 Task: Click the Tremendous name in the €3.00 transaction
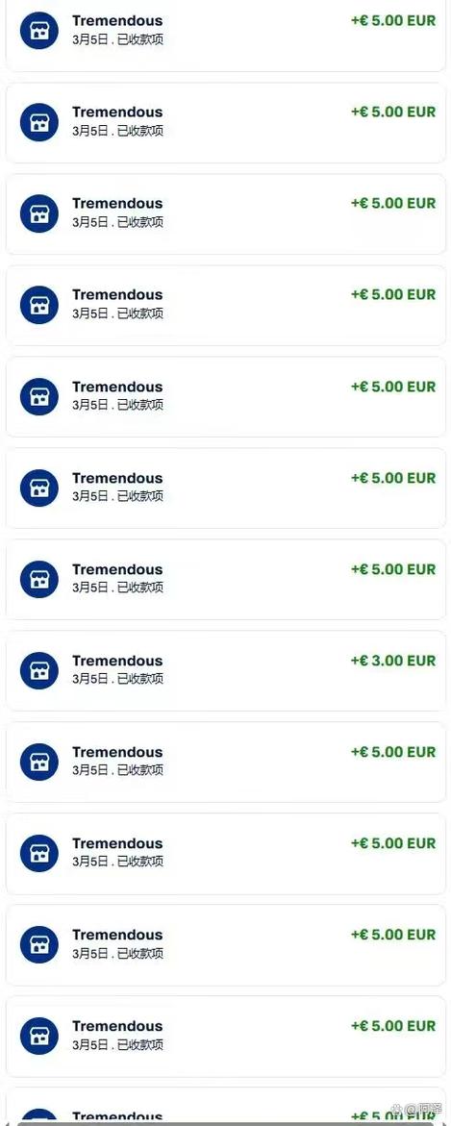click(x=117, y=661)
